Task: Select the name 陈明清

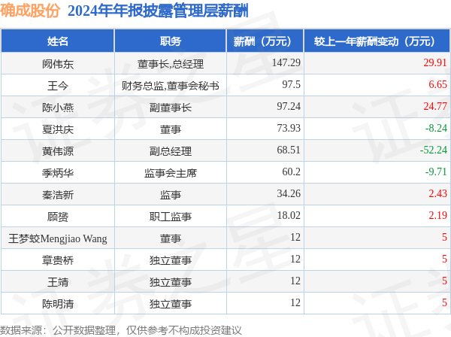Action: click(x=58, y=304)
